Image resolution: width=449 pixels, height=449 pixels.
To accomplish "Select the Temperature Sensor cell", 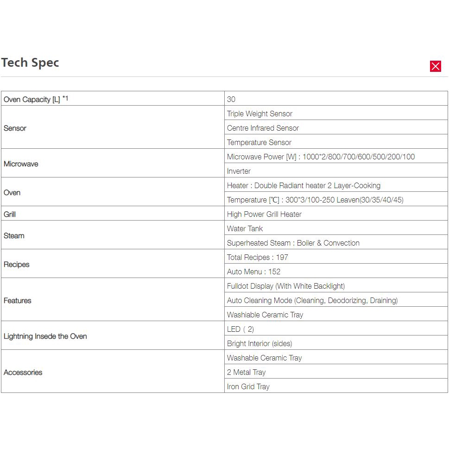I will pyautogui.click(x=259, y=142).
